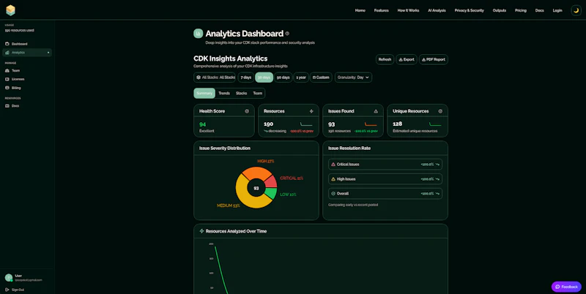Click the yellow MEDIUM donut segment
Screen dimensions: 586x294
(x=245, y=196)
